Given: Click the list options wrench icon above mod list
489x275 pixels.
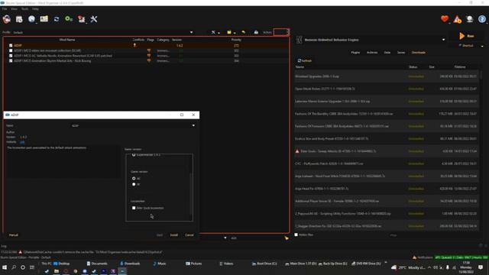Looking at the screenshot, I should click(214, 32).
